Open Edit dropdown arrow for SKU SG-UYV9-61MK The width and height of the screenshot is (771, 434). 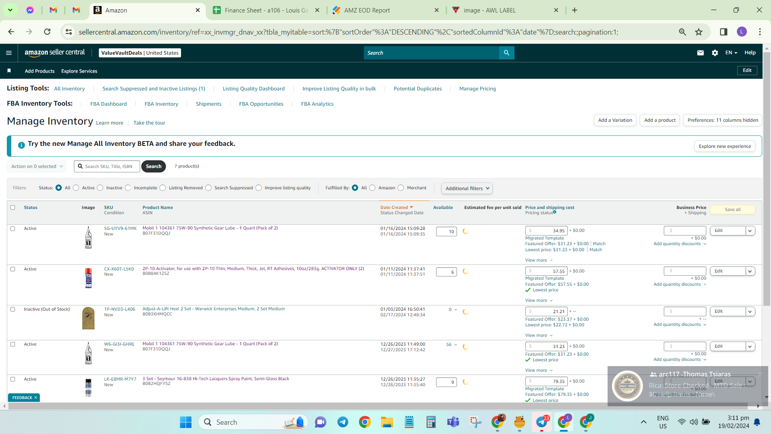click(x=750, y=231)
